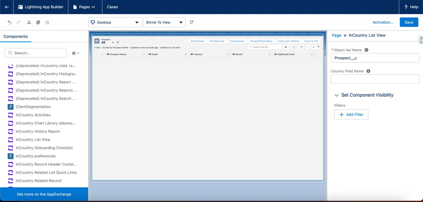
Task: Open the Pages menu
Action: [x=84, y=7]
